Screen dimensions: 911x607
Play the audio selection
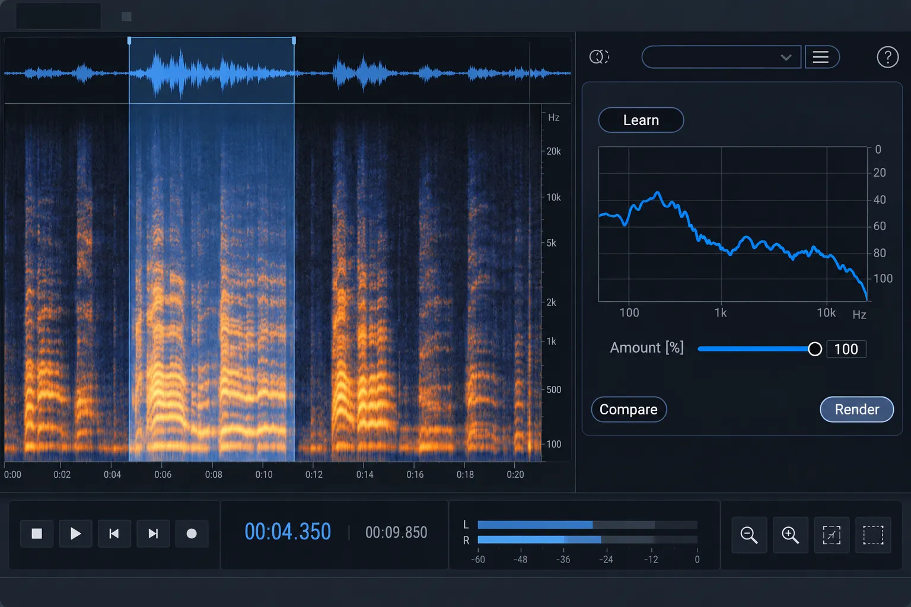coord(75,533)
